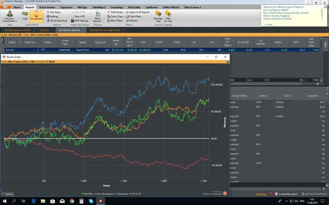Open the Windows notification center
This screenshot has height=205, width=329.
(x=322, y=201)
